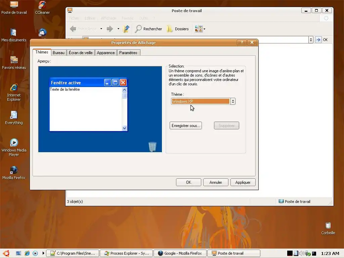Click the theme dropdown arrow button
Screen dimensions: 344x258
[233, 101]
